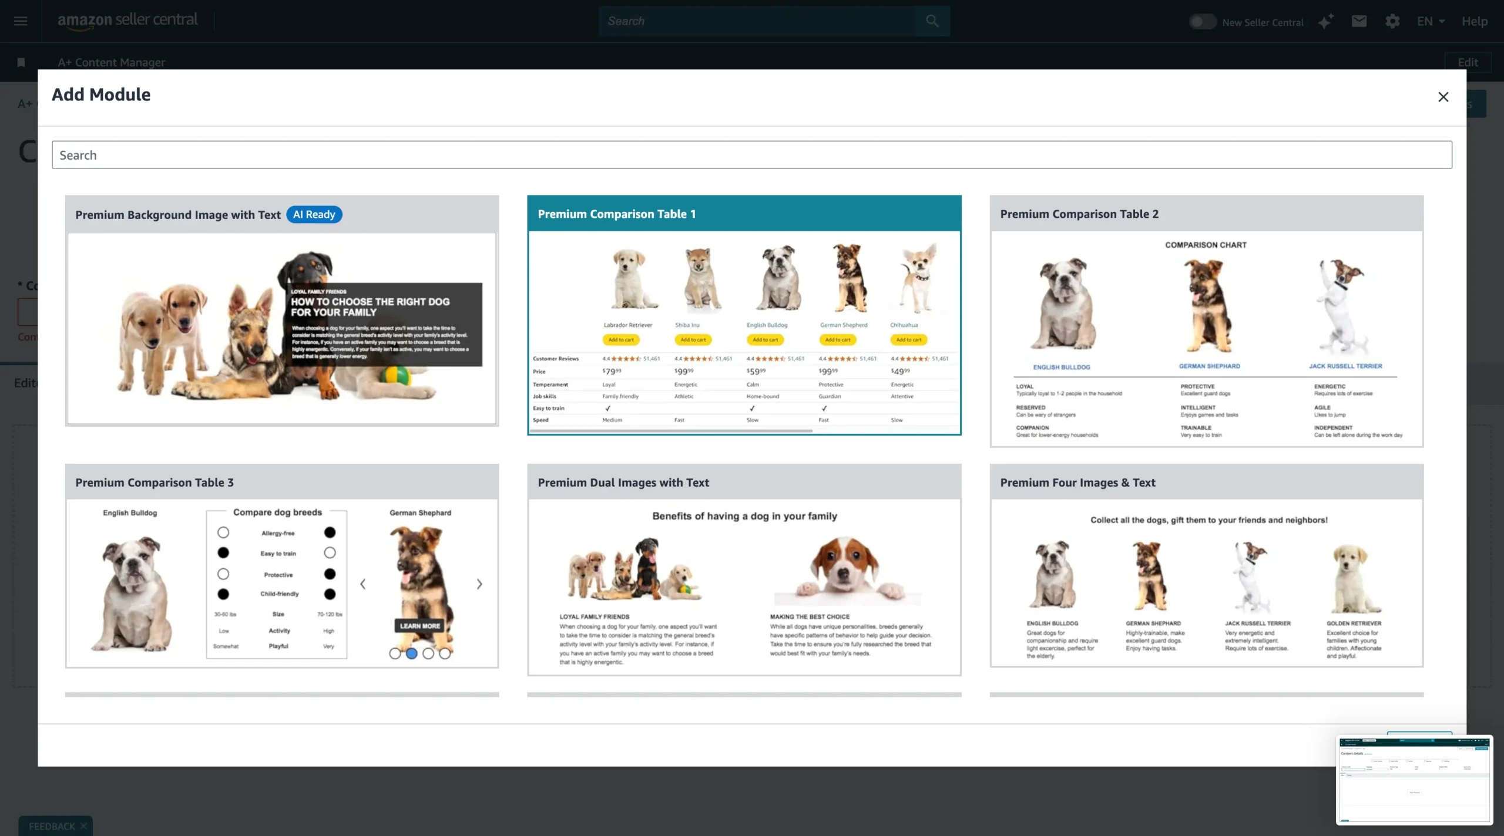Click the bookmark icon in the subheader
The width and height of the screenshot is (1504, 836).
point(21,62)
